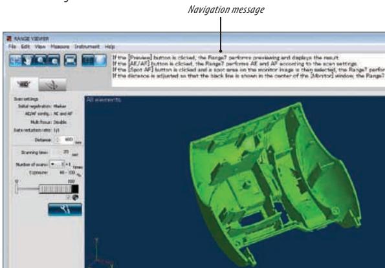
Task: Click the first magnifier zoom icon
Action: (x=41, y=60)
